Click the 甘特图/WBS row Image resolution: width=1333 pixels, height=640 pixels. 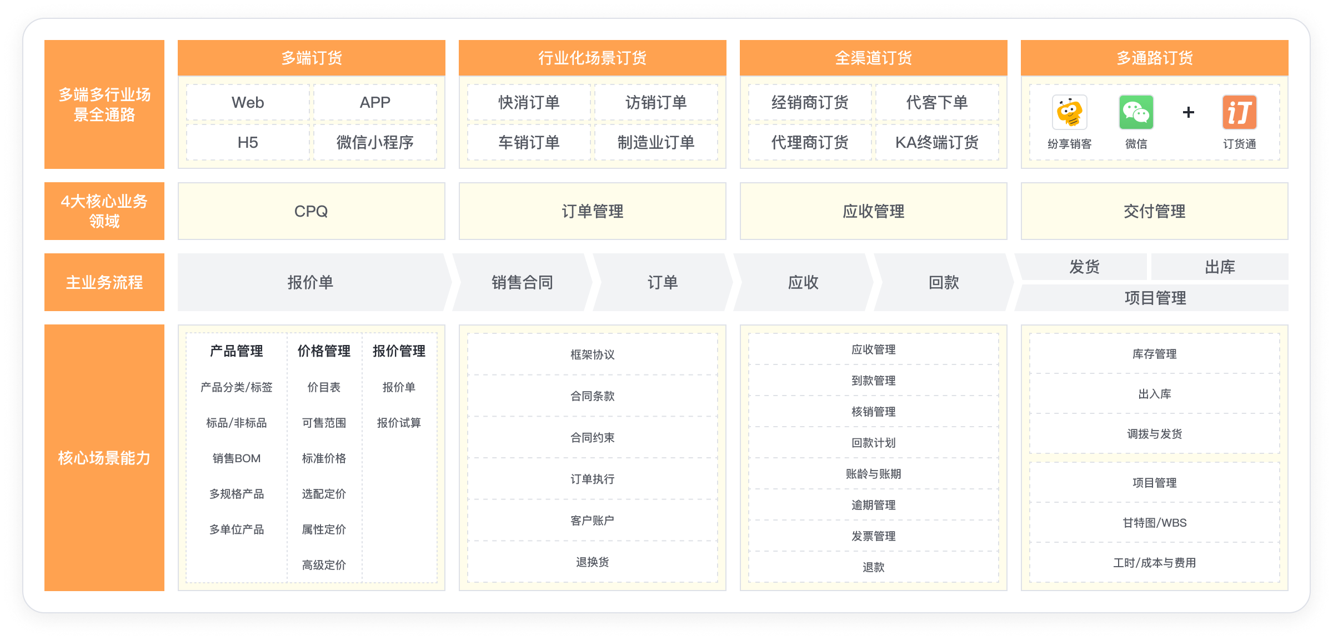(x=1154, y=523)
